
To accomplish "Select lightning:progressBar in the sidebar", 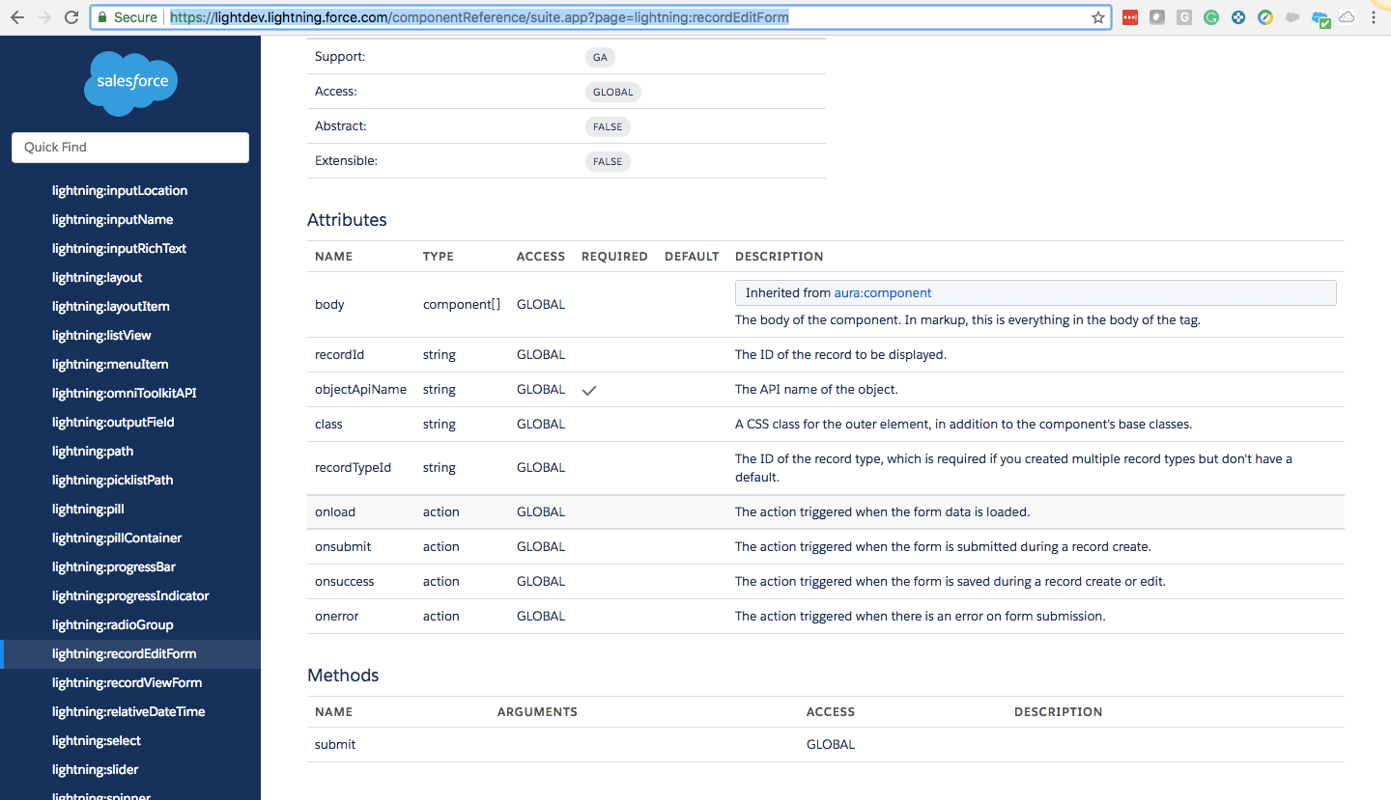I will click(x=114, y=567).
